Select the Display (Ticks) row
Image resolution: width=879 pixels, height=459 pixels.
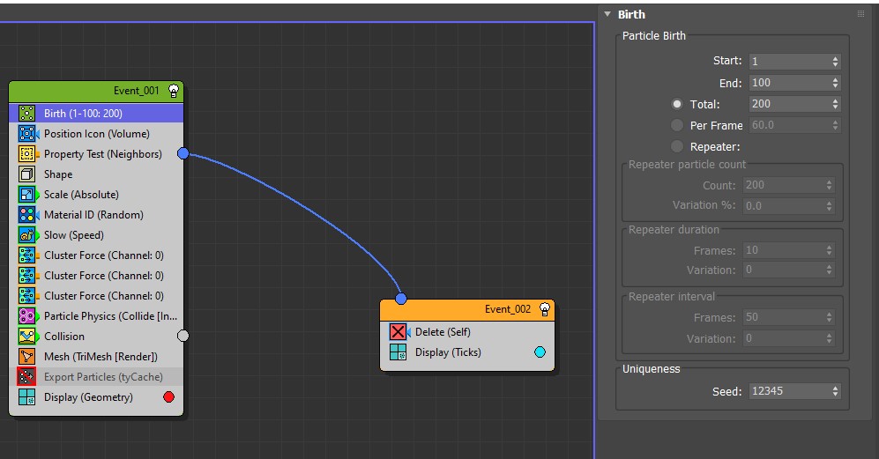point(467,352)
